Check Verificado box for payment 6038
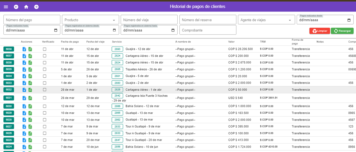The width and height of the screenshot is (356, 152). (x=44, y=49)
